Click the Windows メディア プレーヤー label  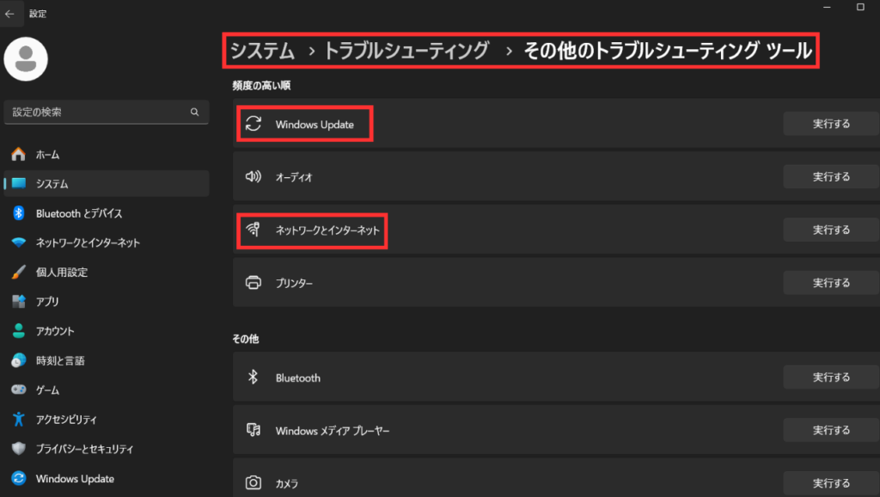pos(333,431)
